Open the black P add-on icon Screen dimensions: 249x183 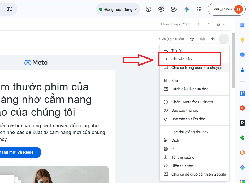tap(242, 123)
